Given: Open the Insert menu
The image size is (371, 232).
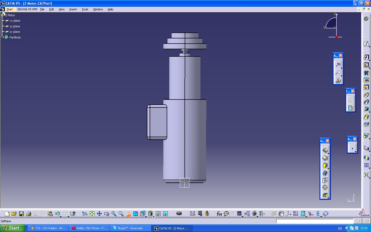Looking at the screenshot, I should click(x=73, y=9).
